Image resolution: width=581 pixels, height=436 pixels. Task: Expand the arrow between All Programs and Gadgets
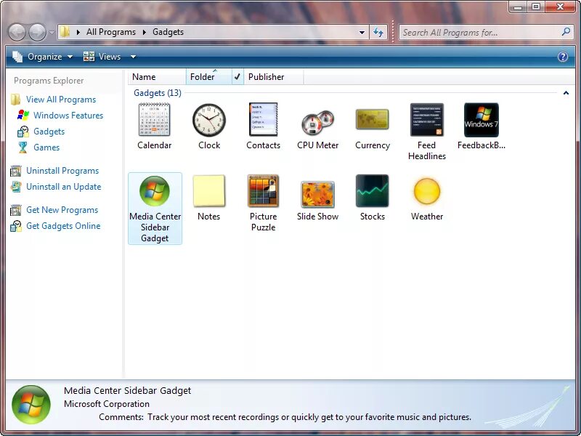(144, 32)
